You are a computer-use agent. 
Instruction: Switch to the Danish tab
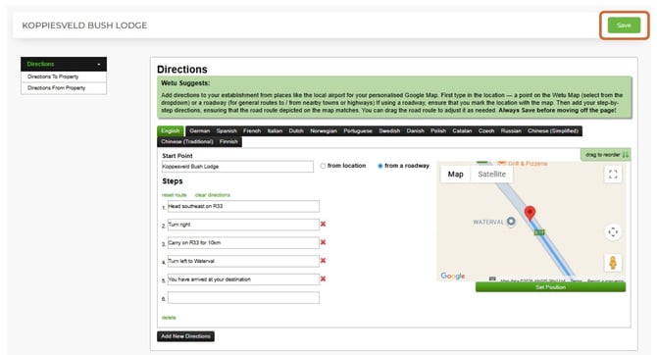tap(415, 130)
